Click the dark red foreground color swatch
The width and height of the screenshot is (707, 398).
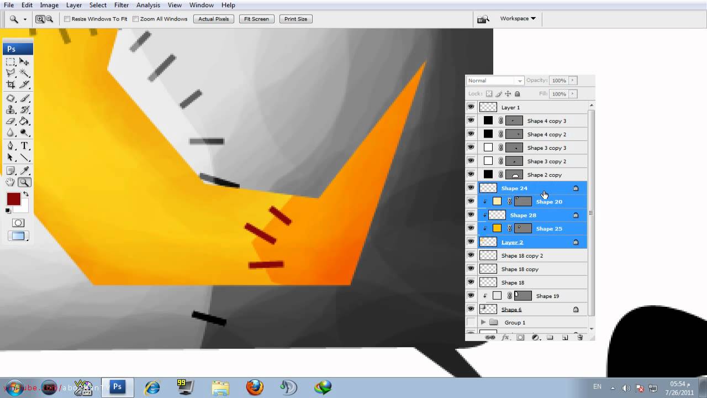(13, 199)
